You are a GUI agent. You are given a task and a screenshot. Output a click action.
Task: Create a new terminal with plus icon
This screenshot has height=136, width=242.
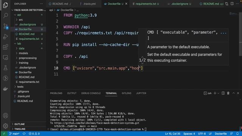[215, 93]
